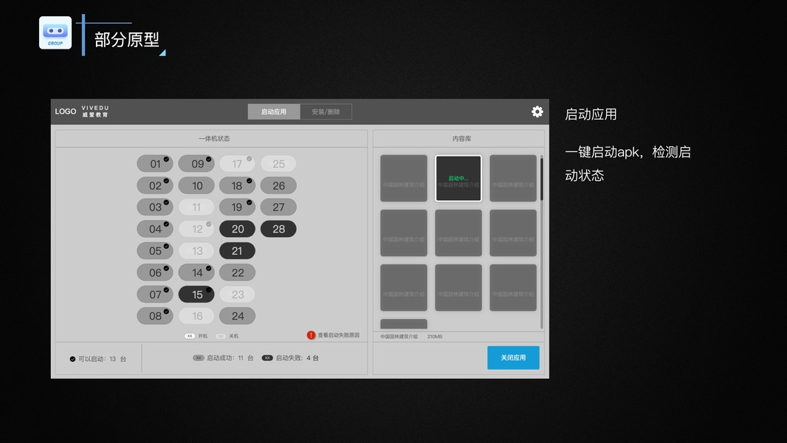
Task: Select device 01 pill
Action: click(x=155, y=164)
